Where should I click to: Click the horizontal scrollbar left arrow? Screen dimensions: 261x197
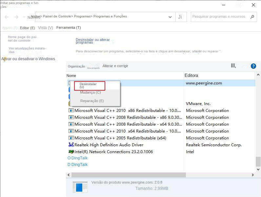click(x=69, y=175)
